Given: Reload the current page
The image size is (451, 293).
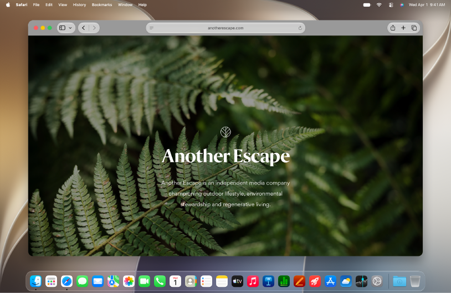Looking at the screenshot, I should pos(300,28).
